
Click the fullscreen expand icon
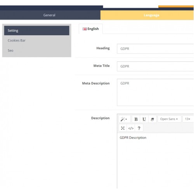[x=123, y=128]
